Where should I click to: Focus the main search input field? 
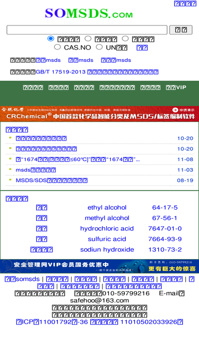coord(87,30)
